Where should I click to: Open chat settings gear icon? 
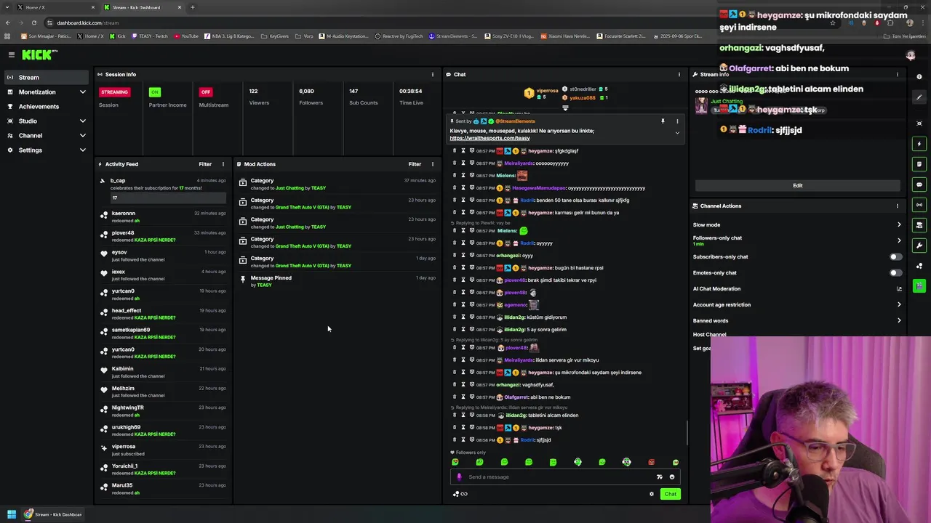pyautogui.click(x=652, y=494)
